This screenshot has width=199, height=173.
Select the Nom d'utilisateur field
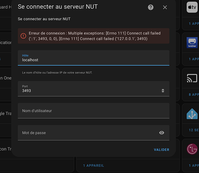point(94,111)
